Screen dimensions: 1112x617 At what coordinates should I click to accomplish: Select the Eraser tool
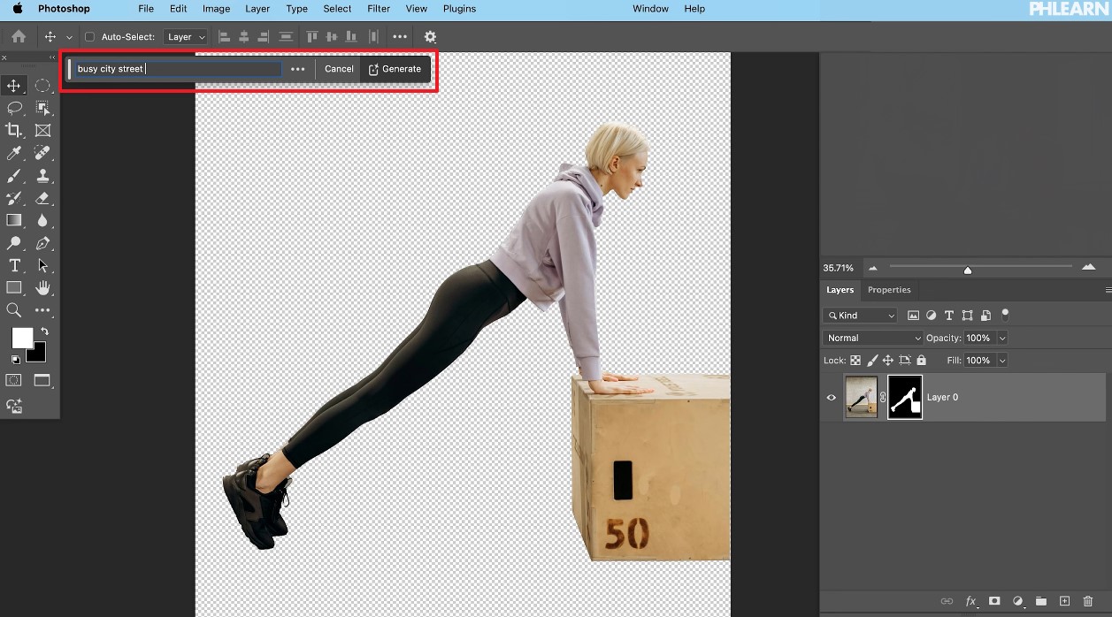coord(42,198)
